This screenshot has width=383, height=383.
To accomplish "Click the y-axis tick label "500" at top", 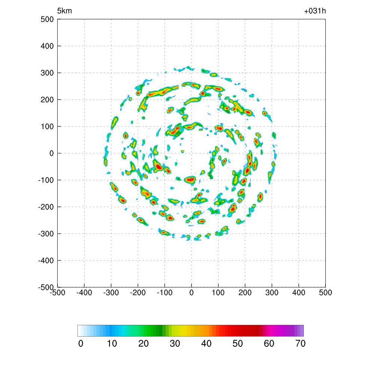I will tap(47, 19).
